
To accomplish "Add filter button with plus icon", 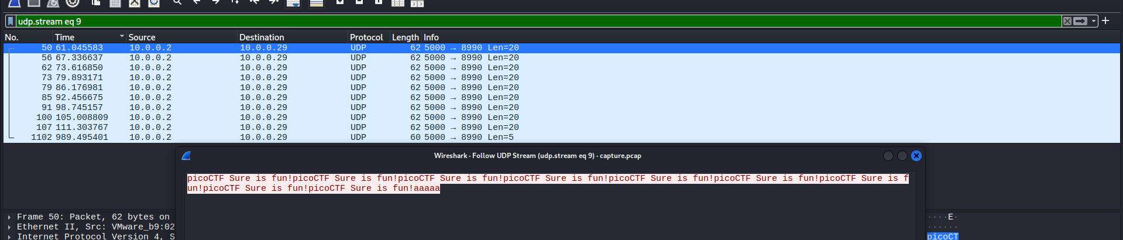I will pyautogui.click(x=1105, y=21).
